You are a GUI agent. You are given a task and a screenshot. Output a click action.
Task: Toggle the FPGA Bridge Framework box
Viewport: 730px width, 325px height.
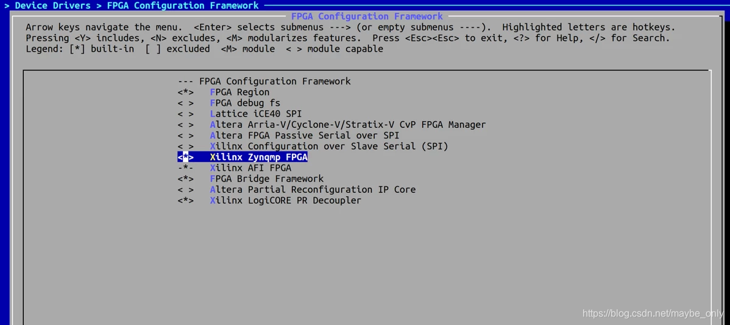click(x=185, y=178)
